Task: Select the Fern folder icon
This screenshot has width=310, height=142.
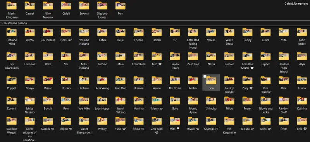Action: click(121, 6)
